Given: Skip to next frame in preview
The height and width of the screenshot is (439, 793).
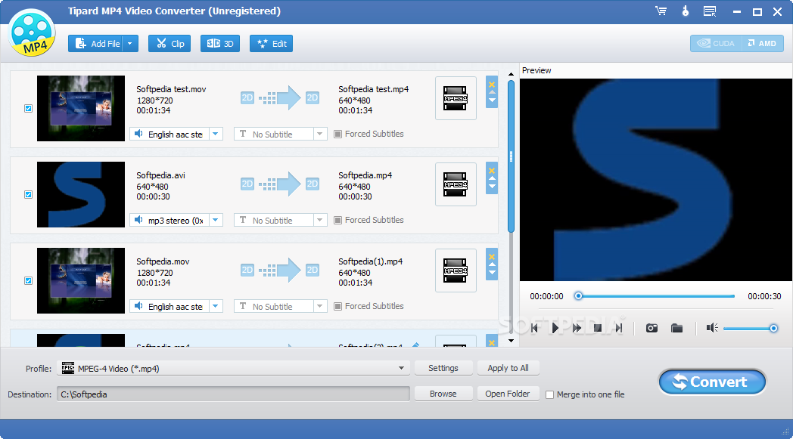Looking at the screenshot, I should [618, 328].
